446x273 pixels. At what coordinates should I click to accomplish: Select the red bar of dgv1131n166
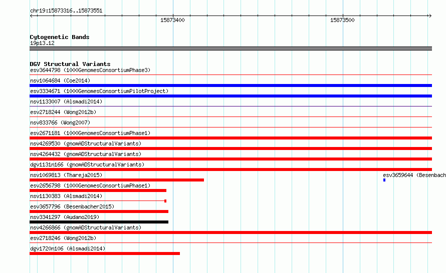[231, 169]
